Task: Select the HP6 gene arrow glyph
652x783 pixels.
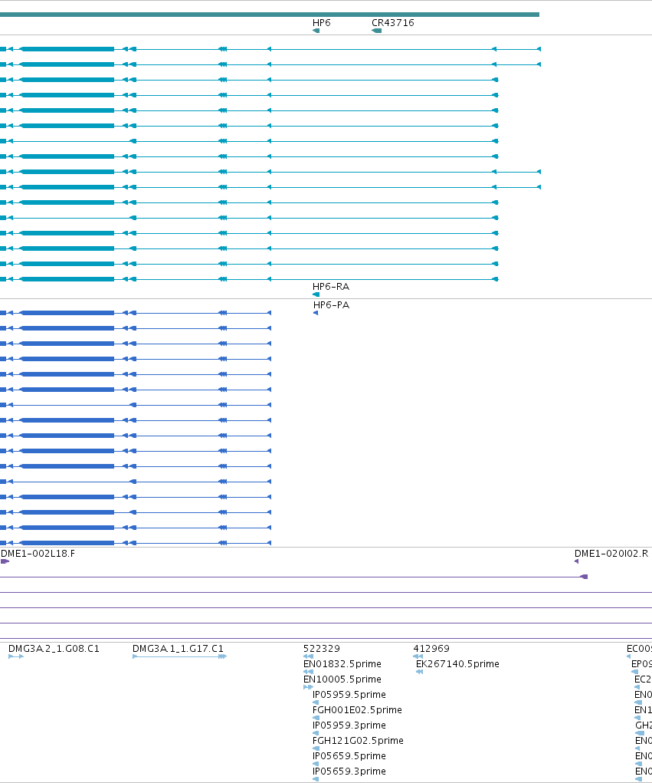Action: click(316, 31)
